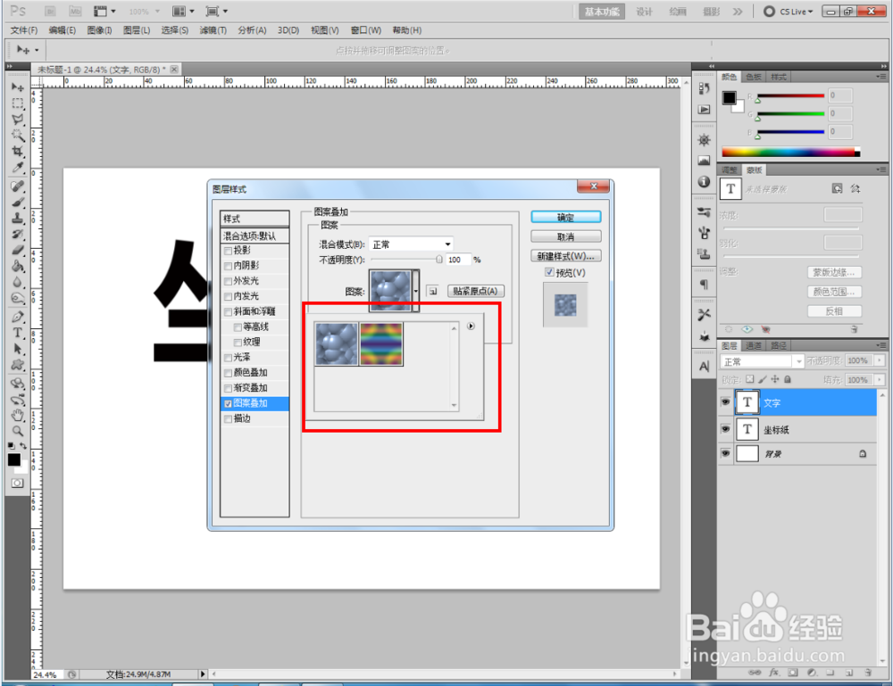Select the Lasso tool
Screen dimensions: 893x686
pos(17,120)
